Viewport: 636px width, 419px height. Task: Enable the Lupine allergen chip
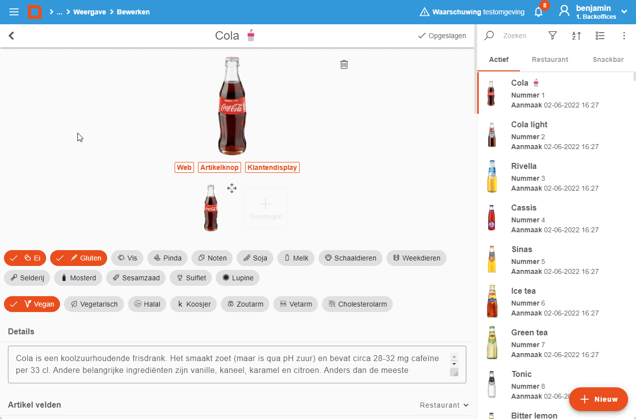[x=238, y=278]
